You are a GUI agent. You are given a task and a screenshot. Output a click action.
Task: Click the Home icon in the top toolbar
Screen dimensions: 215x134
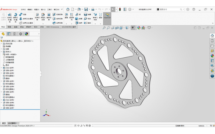(68, 9)
